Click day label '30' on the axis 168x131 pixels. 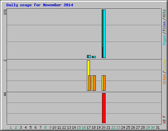point(153,127)
